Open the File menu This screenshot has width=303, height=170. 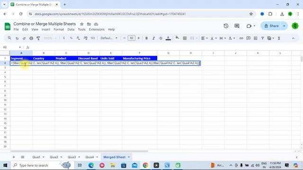click(16, 29)
